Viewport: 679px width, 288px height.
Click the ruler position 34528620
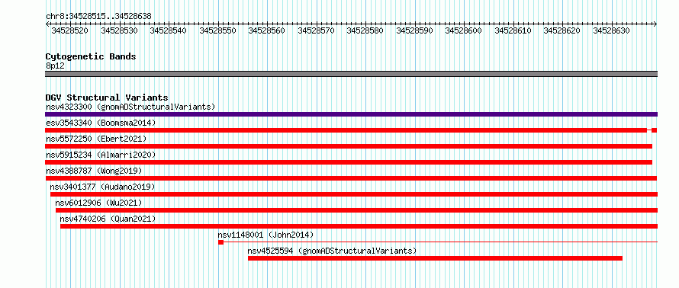click(562, 30)
